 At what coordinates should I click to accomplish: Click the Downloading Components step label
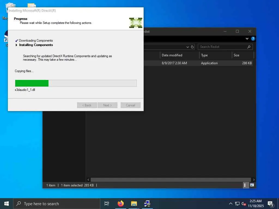[36, 41]
